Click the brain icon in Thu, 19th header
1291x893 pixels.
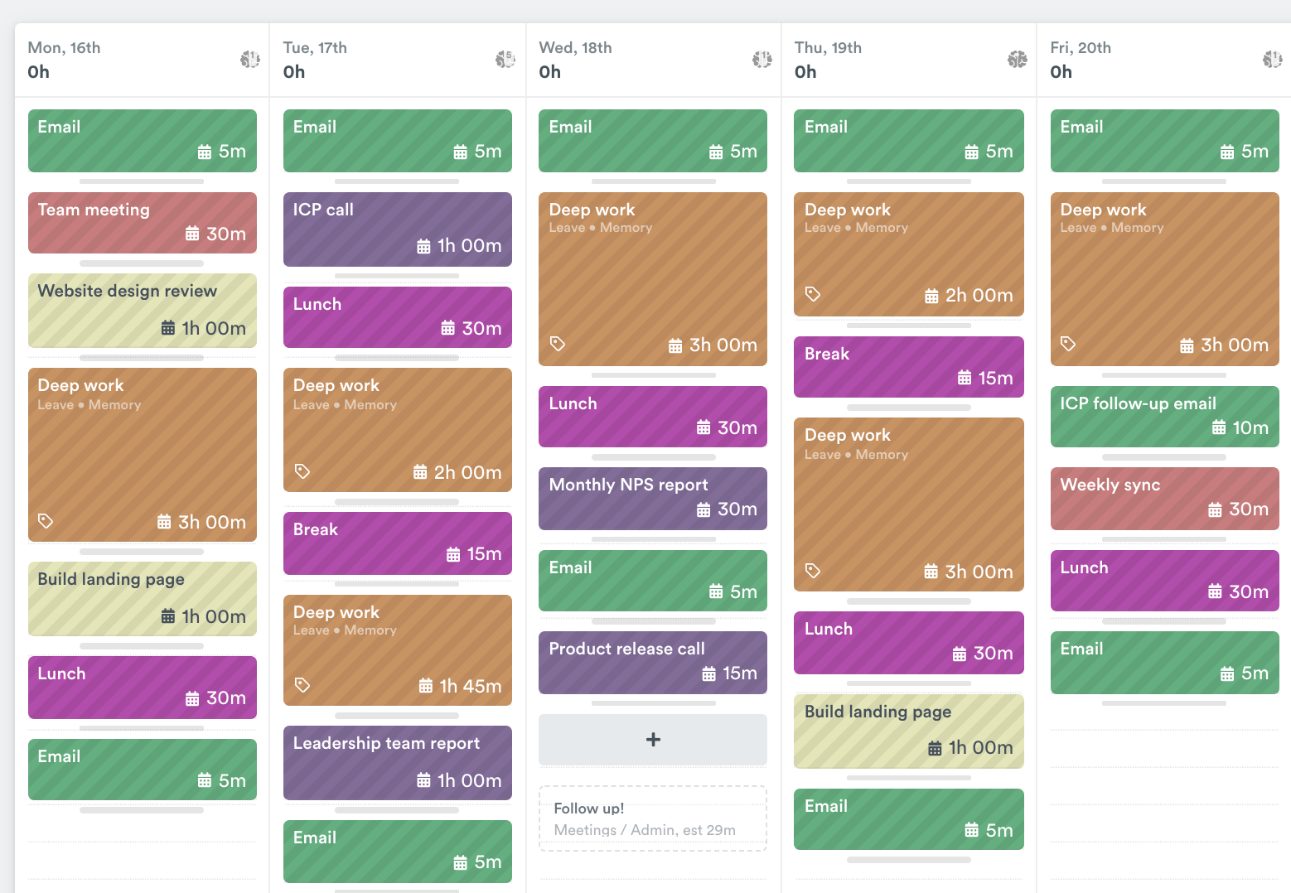(1017, 59)
